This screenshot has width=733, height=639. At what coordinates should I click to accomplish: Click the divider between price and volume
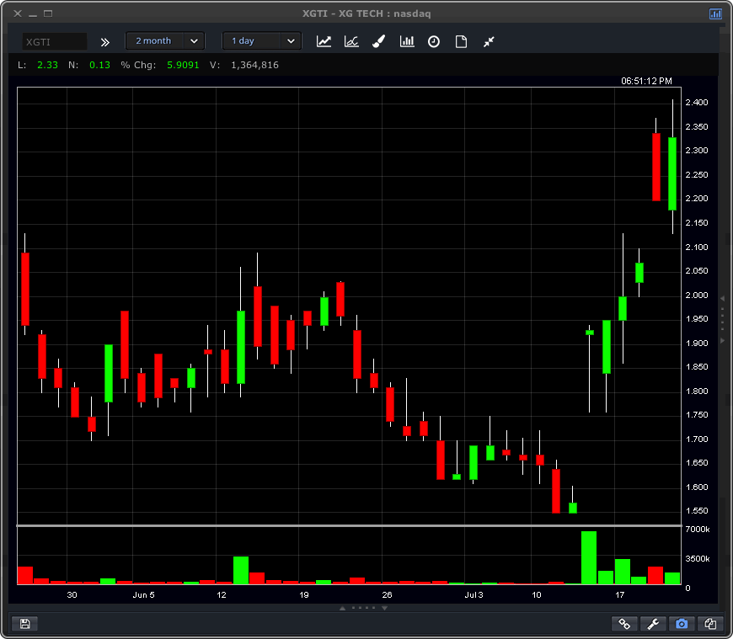pyautogui.click(x=349, y=526)
